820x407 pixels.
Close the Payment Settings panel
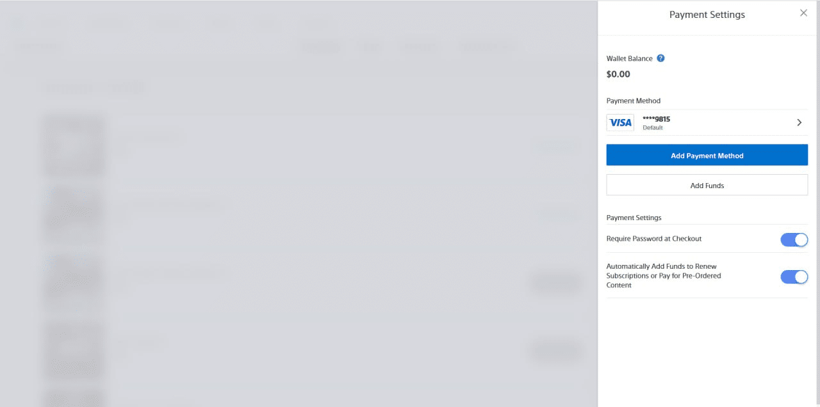(803, 13)
